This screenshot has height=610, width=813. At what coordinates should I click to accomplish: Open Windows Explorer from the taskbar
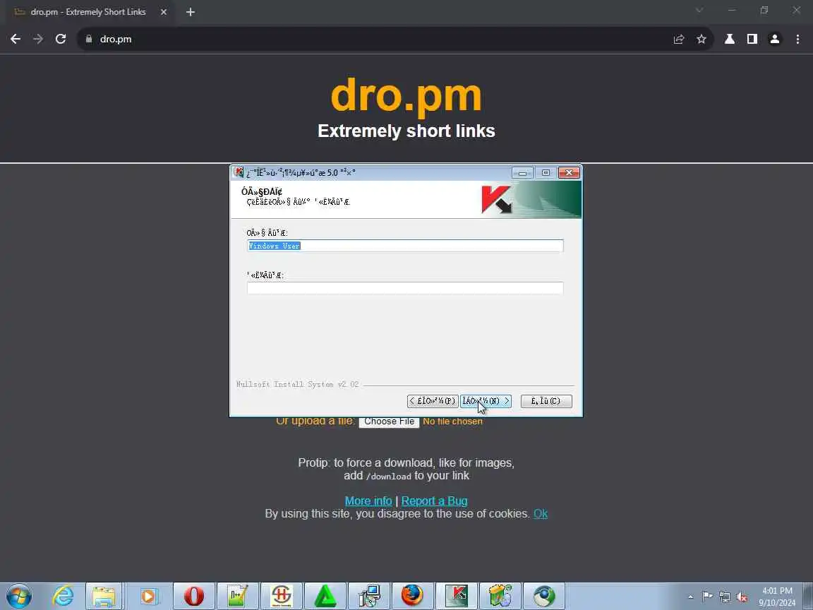click(104, 596)
